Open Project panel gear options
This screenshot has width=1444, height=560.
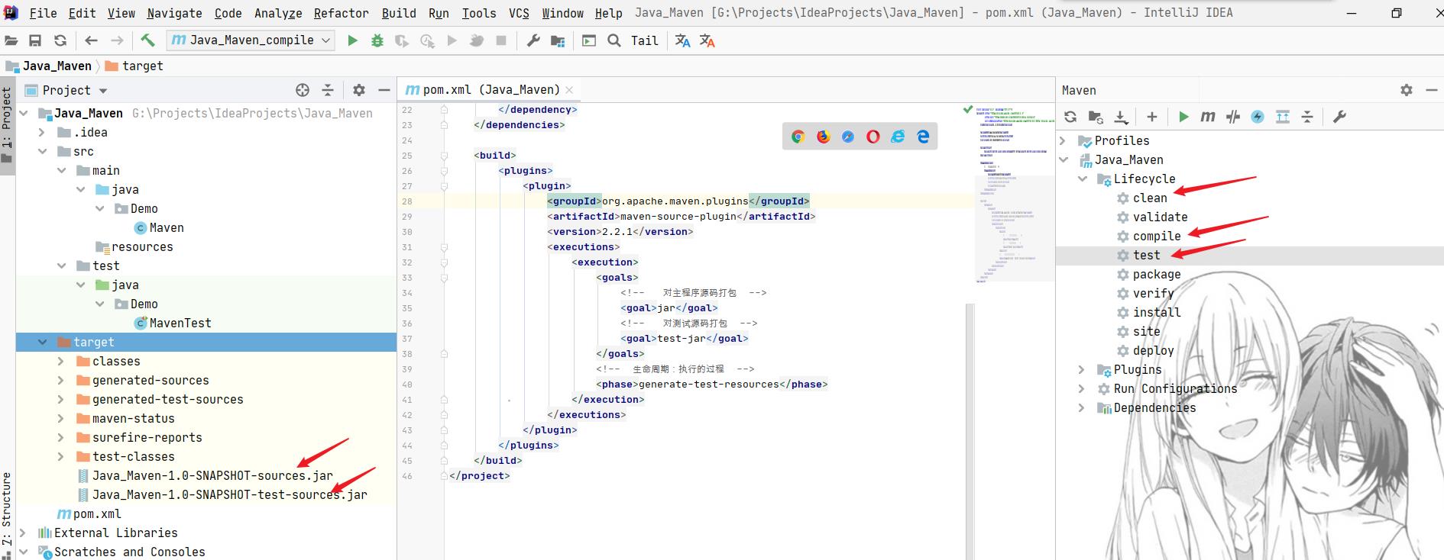click(359, 90)
